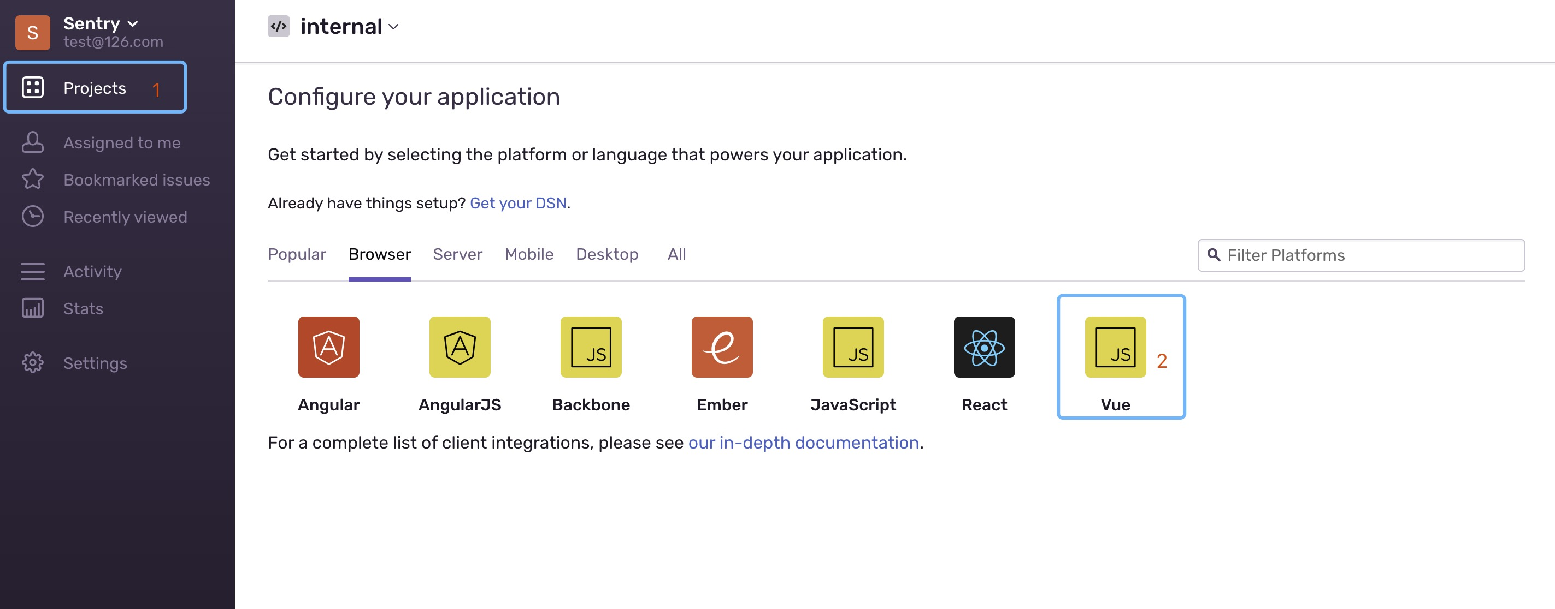This screenshot has height=609, width=1555.
Task: Open the Popular platforms tab
Action: pyautogui.click(x=296, y=254)
